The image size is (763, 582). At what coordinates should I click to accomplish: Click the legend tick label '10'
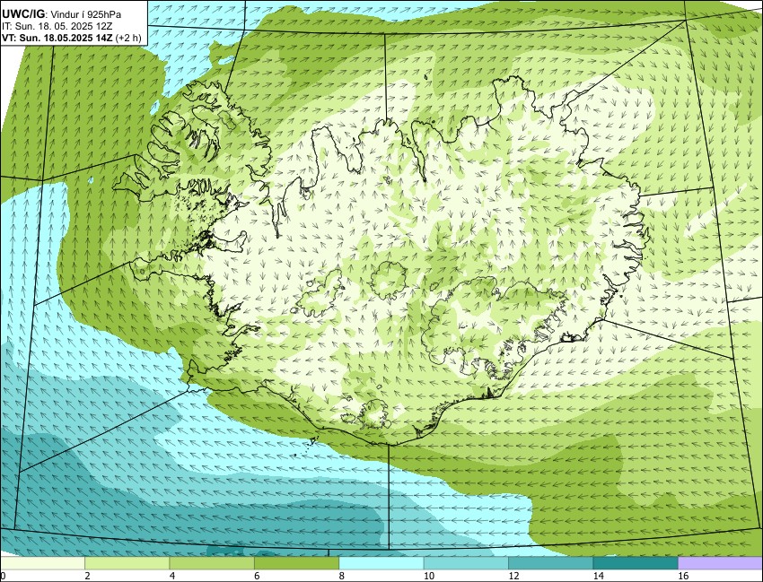click(429, 576)
